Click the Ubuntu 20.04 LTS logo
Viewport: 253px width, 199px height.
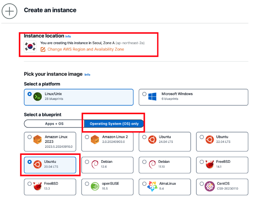click(x=37, y=164)
